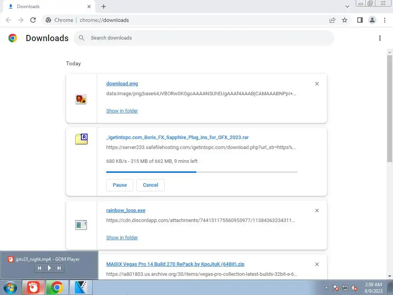393x295 pixels.
Task: Cancel the Boris FX Sapphire download
Action: coord(150,185)
